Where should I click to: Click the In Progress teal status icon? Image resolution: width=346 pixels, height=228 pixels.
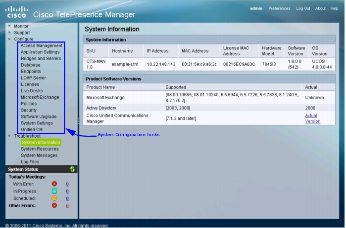pos(54,191)
